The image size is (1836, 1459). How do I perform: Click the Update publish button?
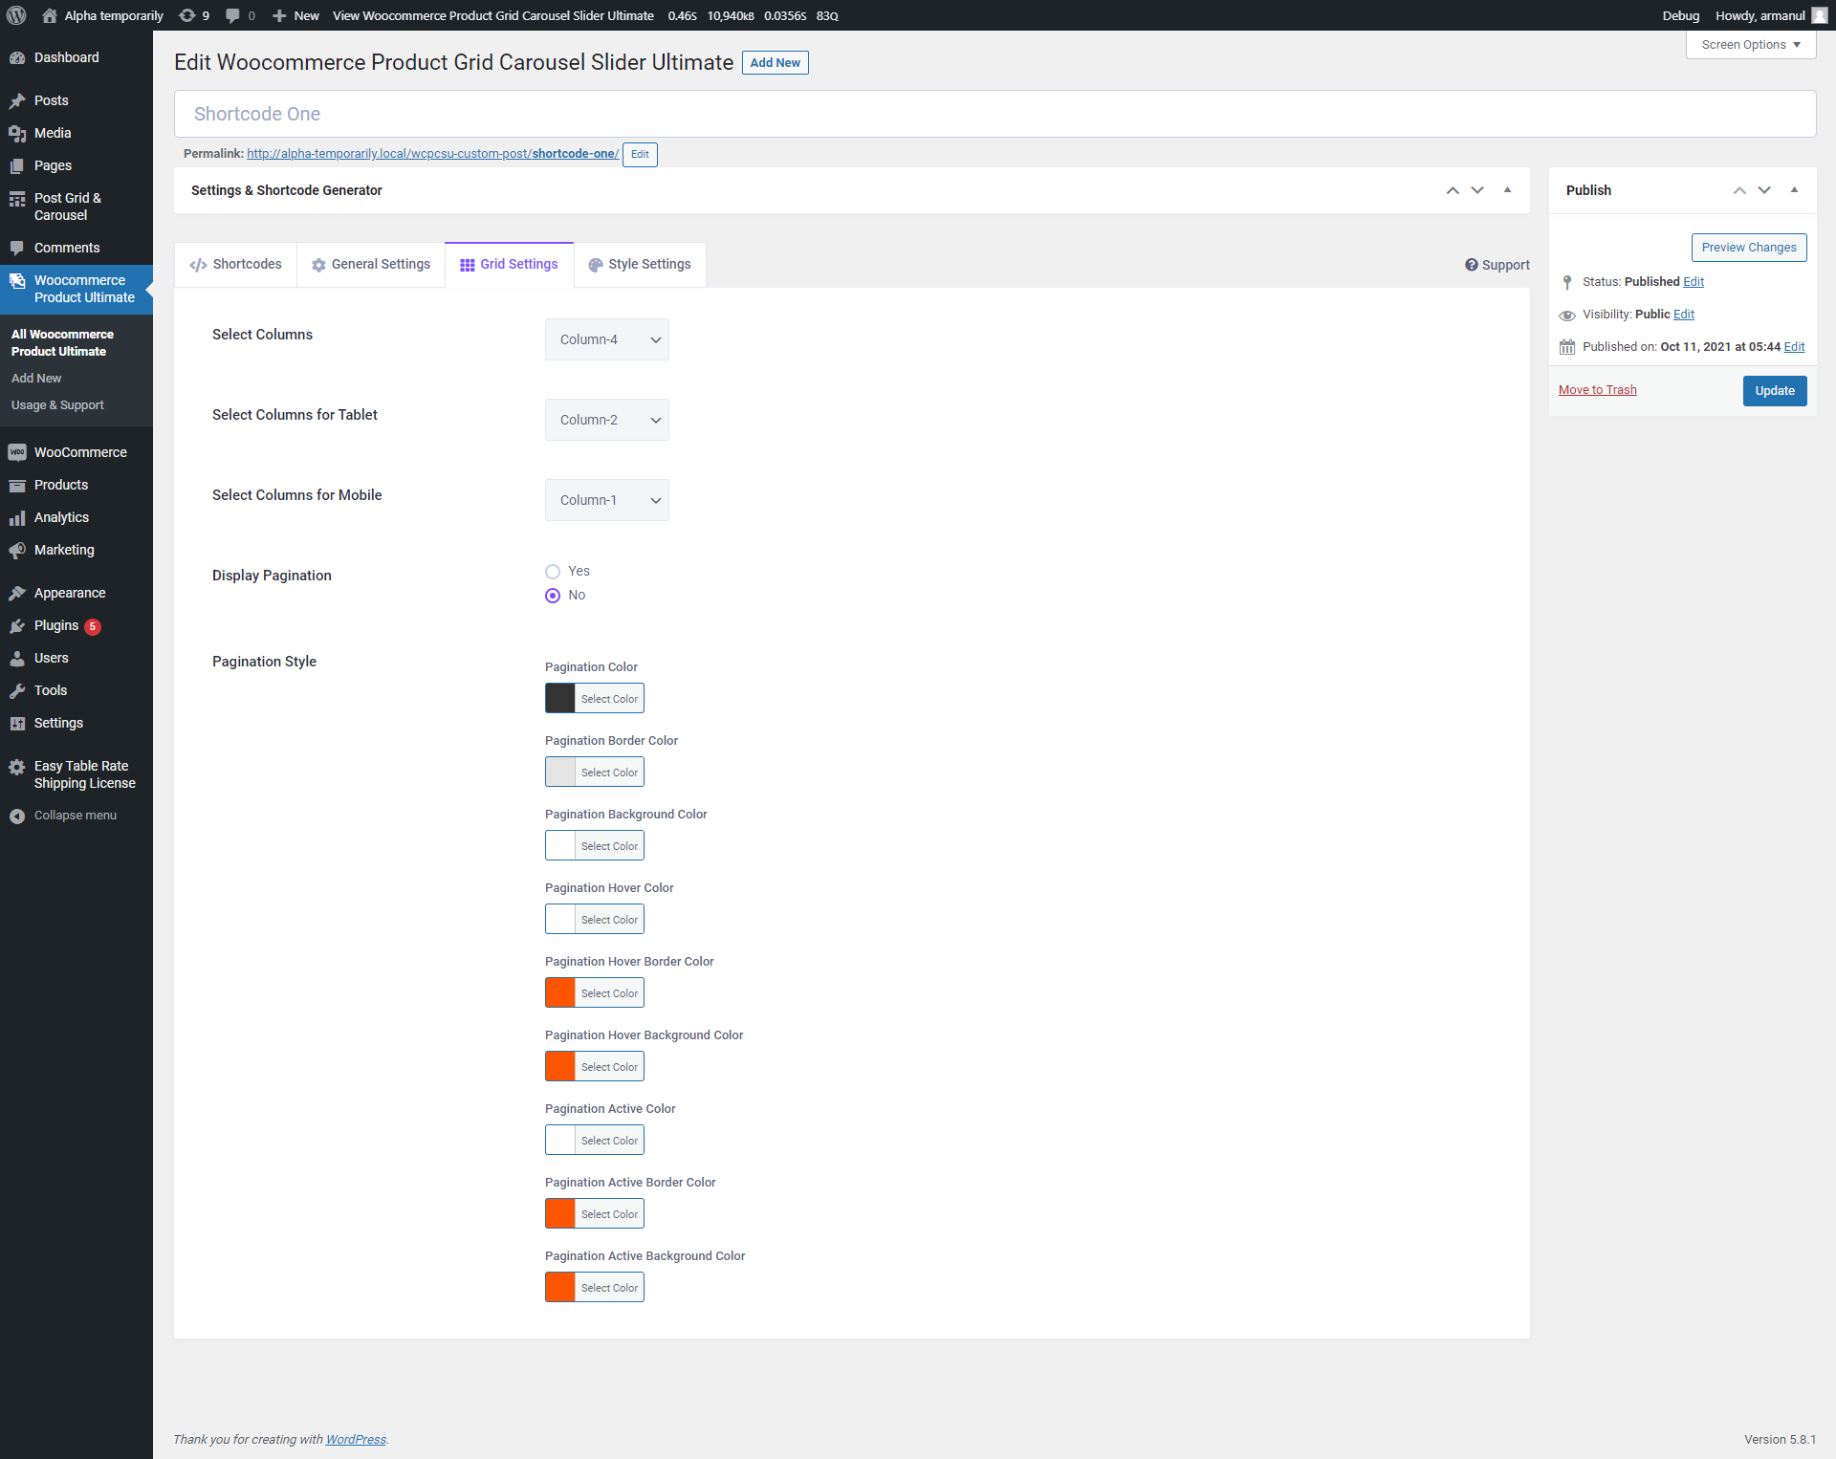click(x=1775, y=389)
